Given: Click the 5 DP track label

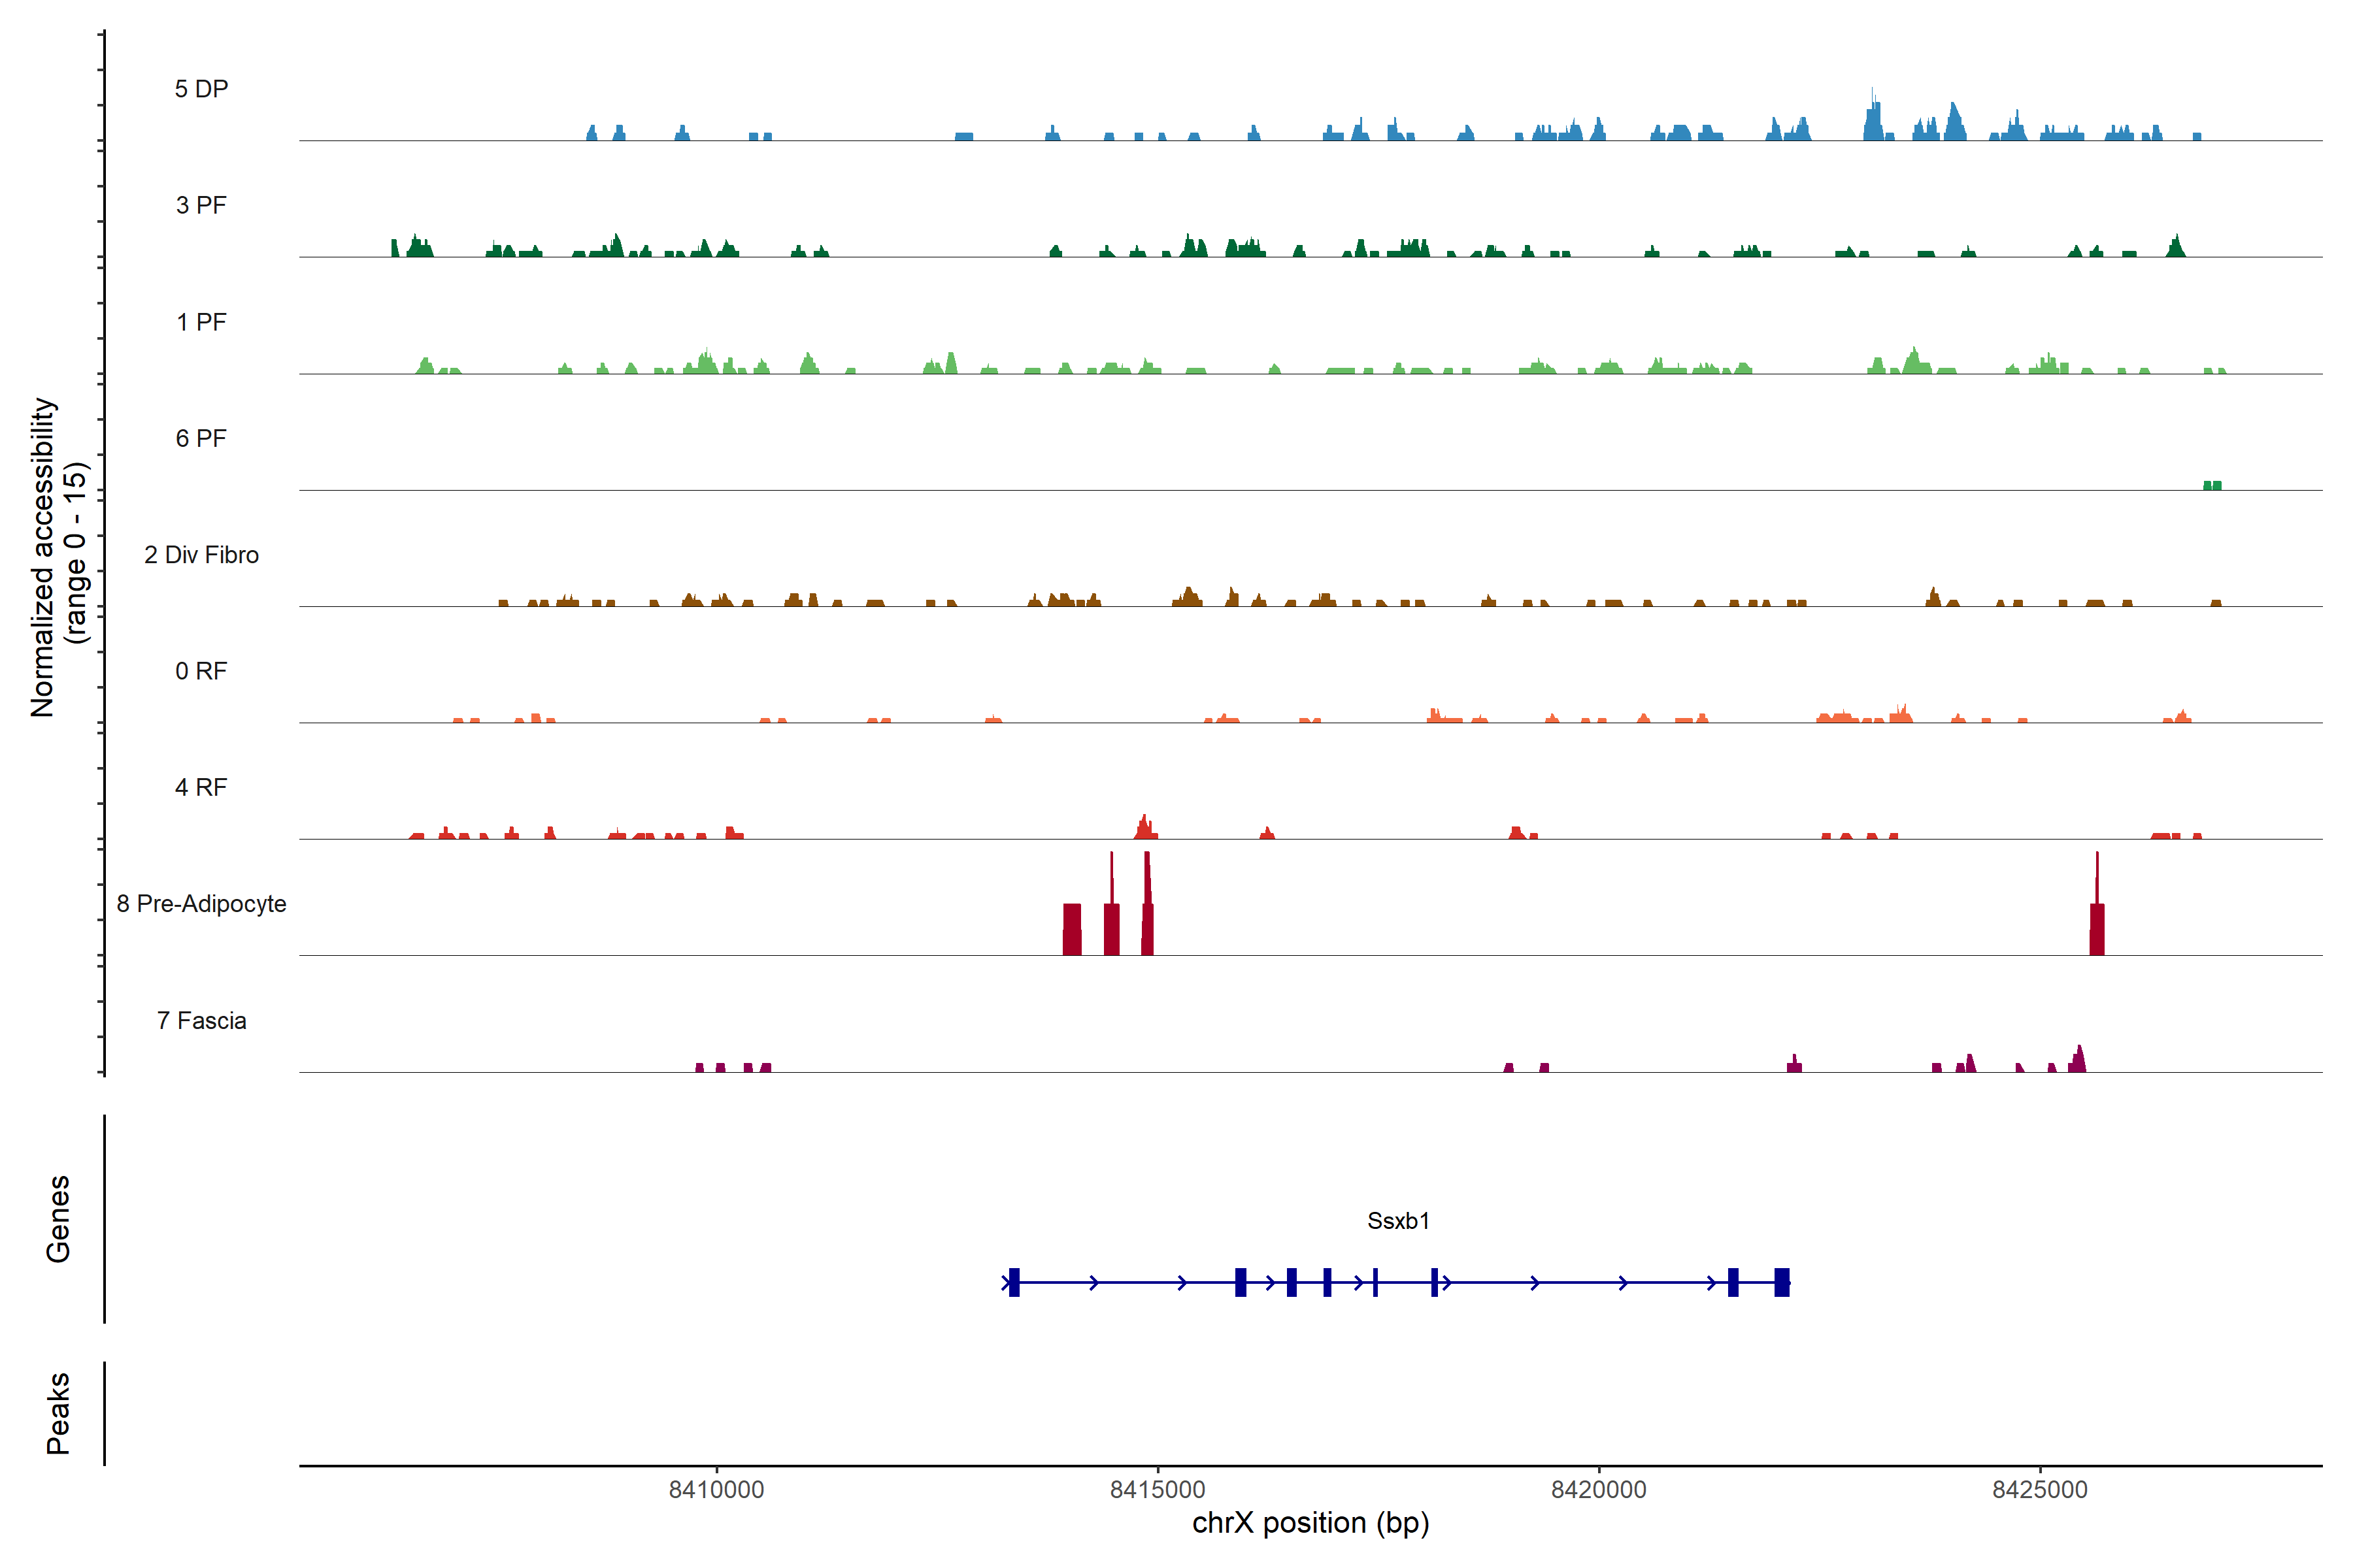Looking at the screenshot, I should [x=201, y=89].
